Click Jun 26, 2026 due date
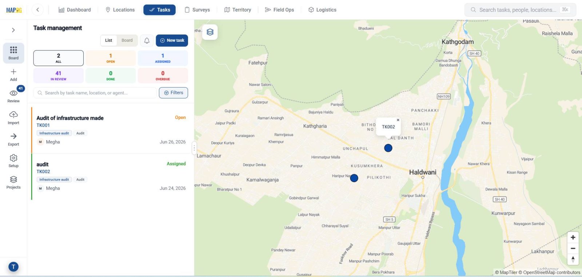582x277 pixels. (x=173, y=142)
